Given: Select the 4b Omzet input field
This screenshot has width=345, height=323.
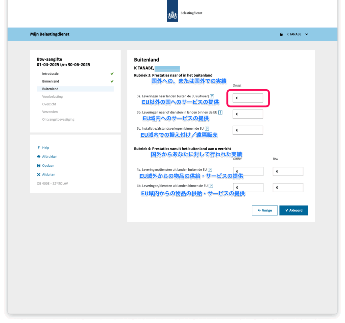Looking at the screenshot, I should coord(248,188).
